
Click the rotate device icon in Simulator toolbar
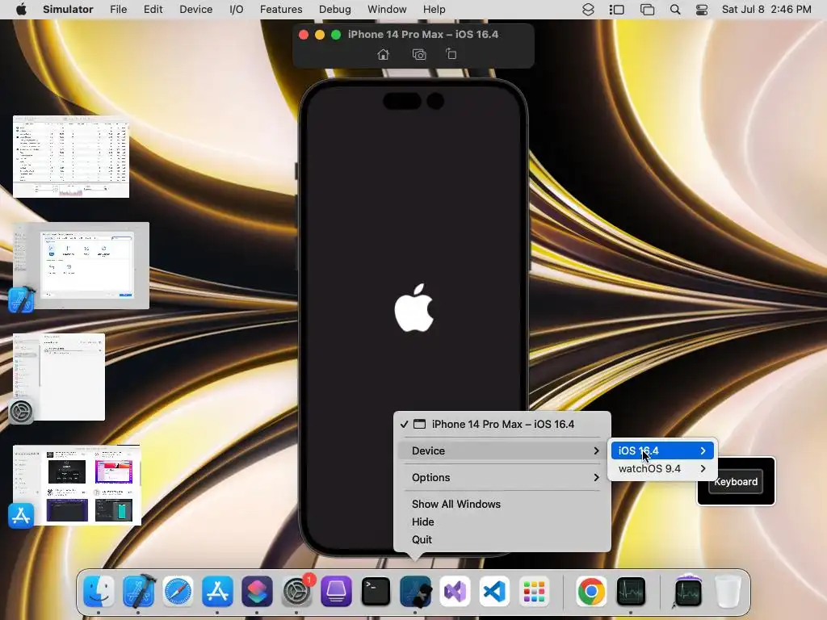point(451,54)
